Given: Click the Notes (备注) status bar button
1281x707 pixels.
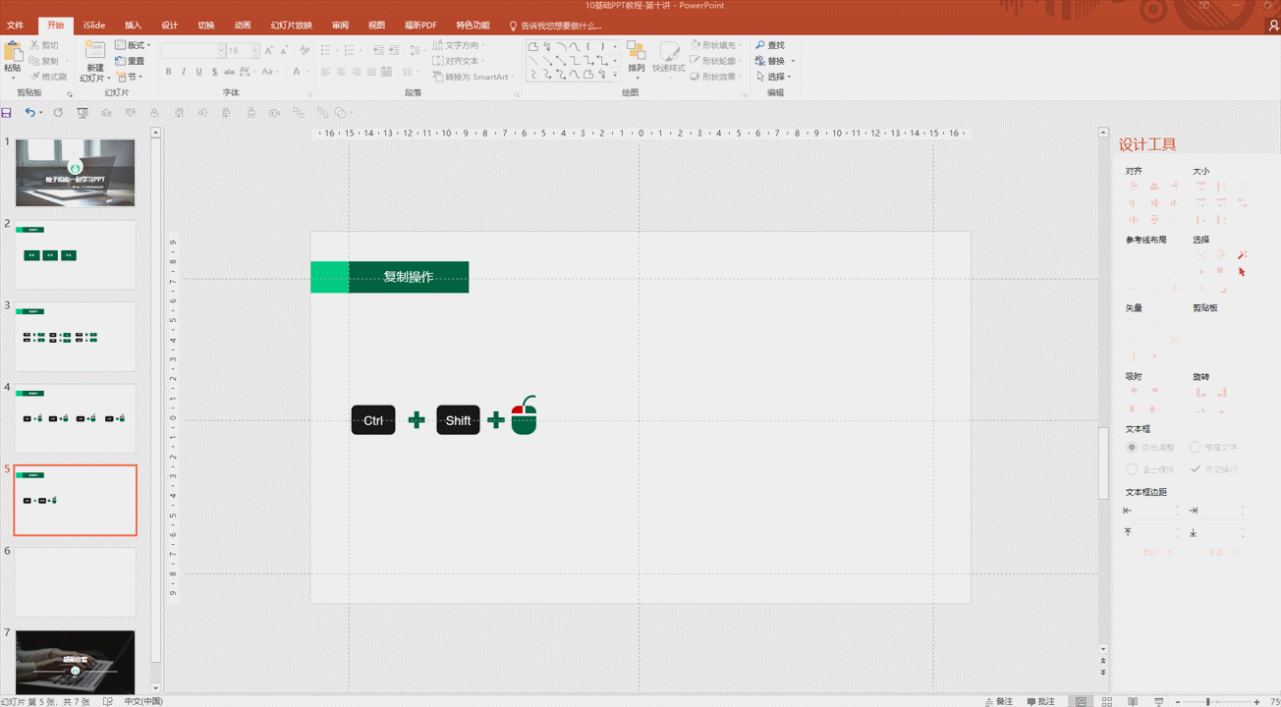Looking at the screenshot, I should (998, 701).
